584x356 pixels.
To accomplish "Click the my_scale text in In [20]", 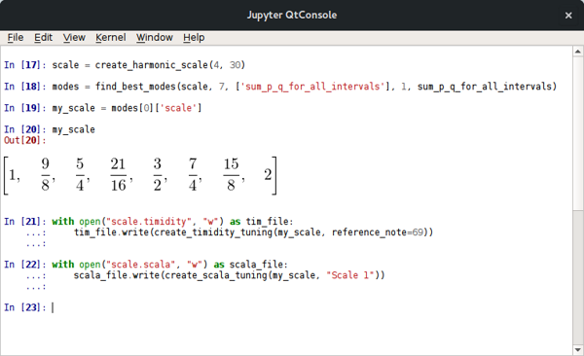I will [73, 130].
